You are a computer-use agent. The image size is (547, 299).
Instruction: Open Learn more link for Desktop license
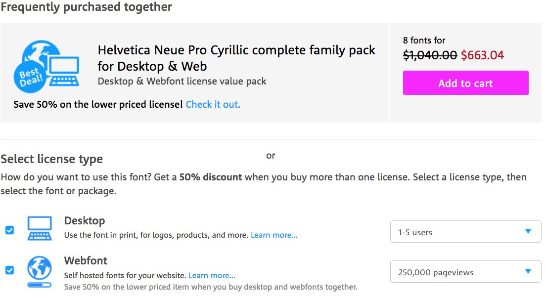click(x=274, y=235)
